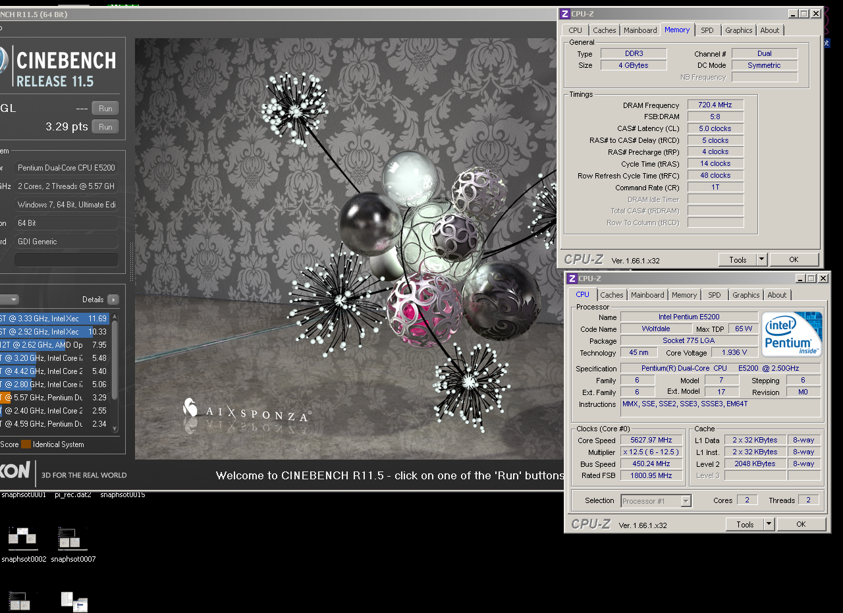Open Mainboard tab in upper CPU-Z window
Screen dimensions: 843x613
[x=640, y=30]
